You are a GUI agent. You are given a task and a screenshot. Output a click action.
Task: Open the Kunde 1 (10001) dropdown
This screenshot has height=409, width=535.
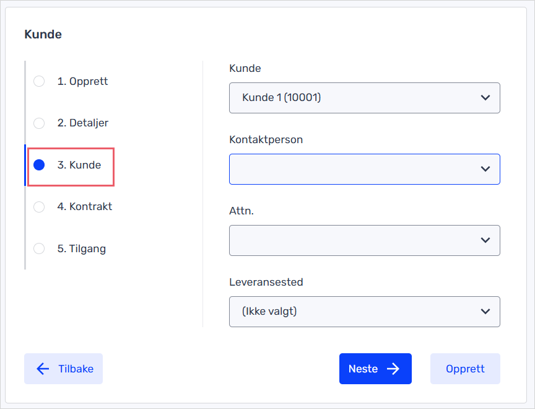(364, 98)
